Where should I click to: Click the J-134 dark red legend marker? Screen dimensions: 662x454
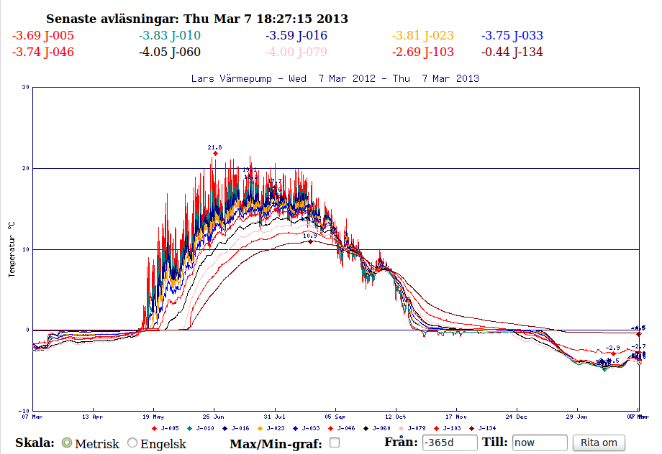tap(471, 428)
